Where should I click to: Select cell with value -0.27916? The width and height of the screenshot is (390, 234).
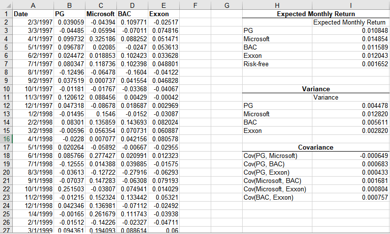click(x=132, y=172)
